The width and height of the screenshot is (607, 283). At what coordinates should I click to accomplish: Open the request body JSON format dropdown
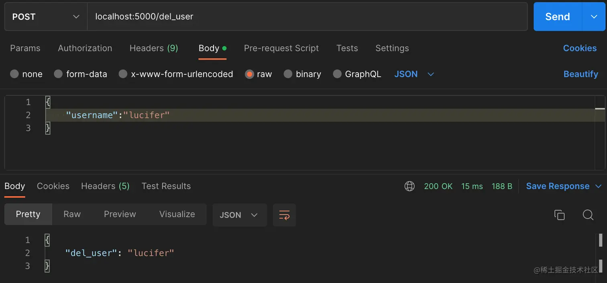point(414,74)
